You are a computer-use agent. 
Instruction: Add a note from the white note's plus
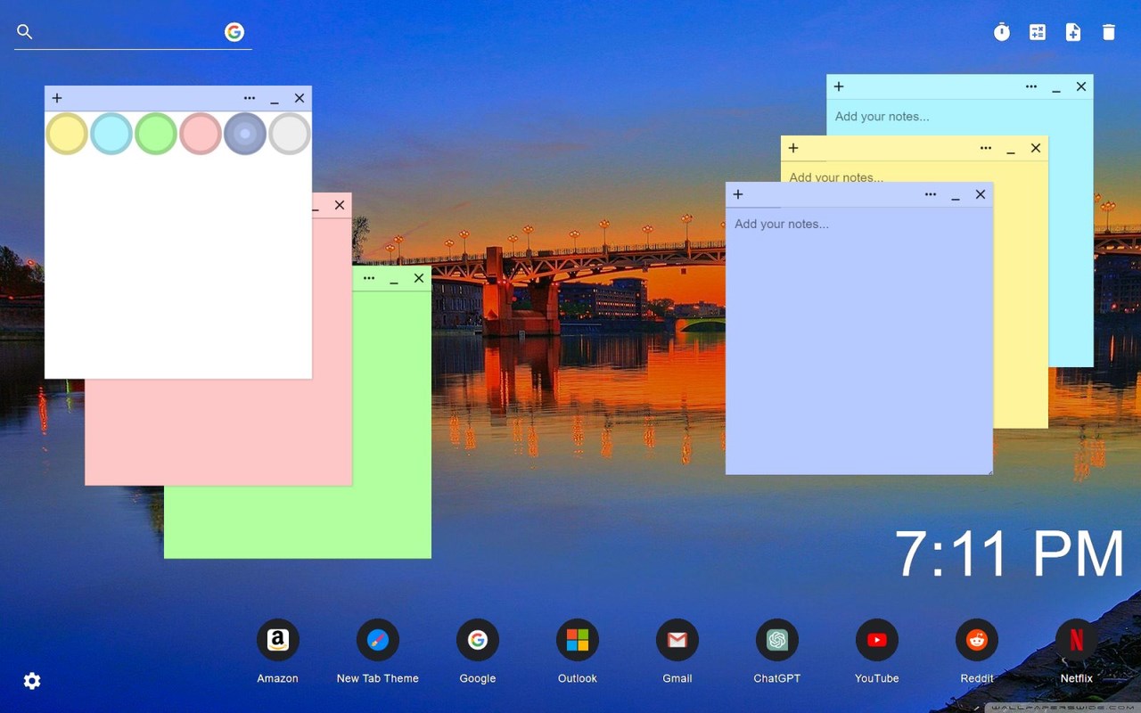(x=57, y=98)
